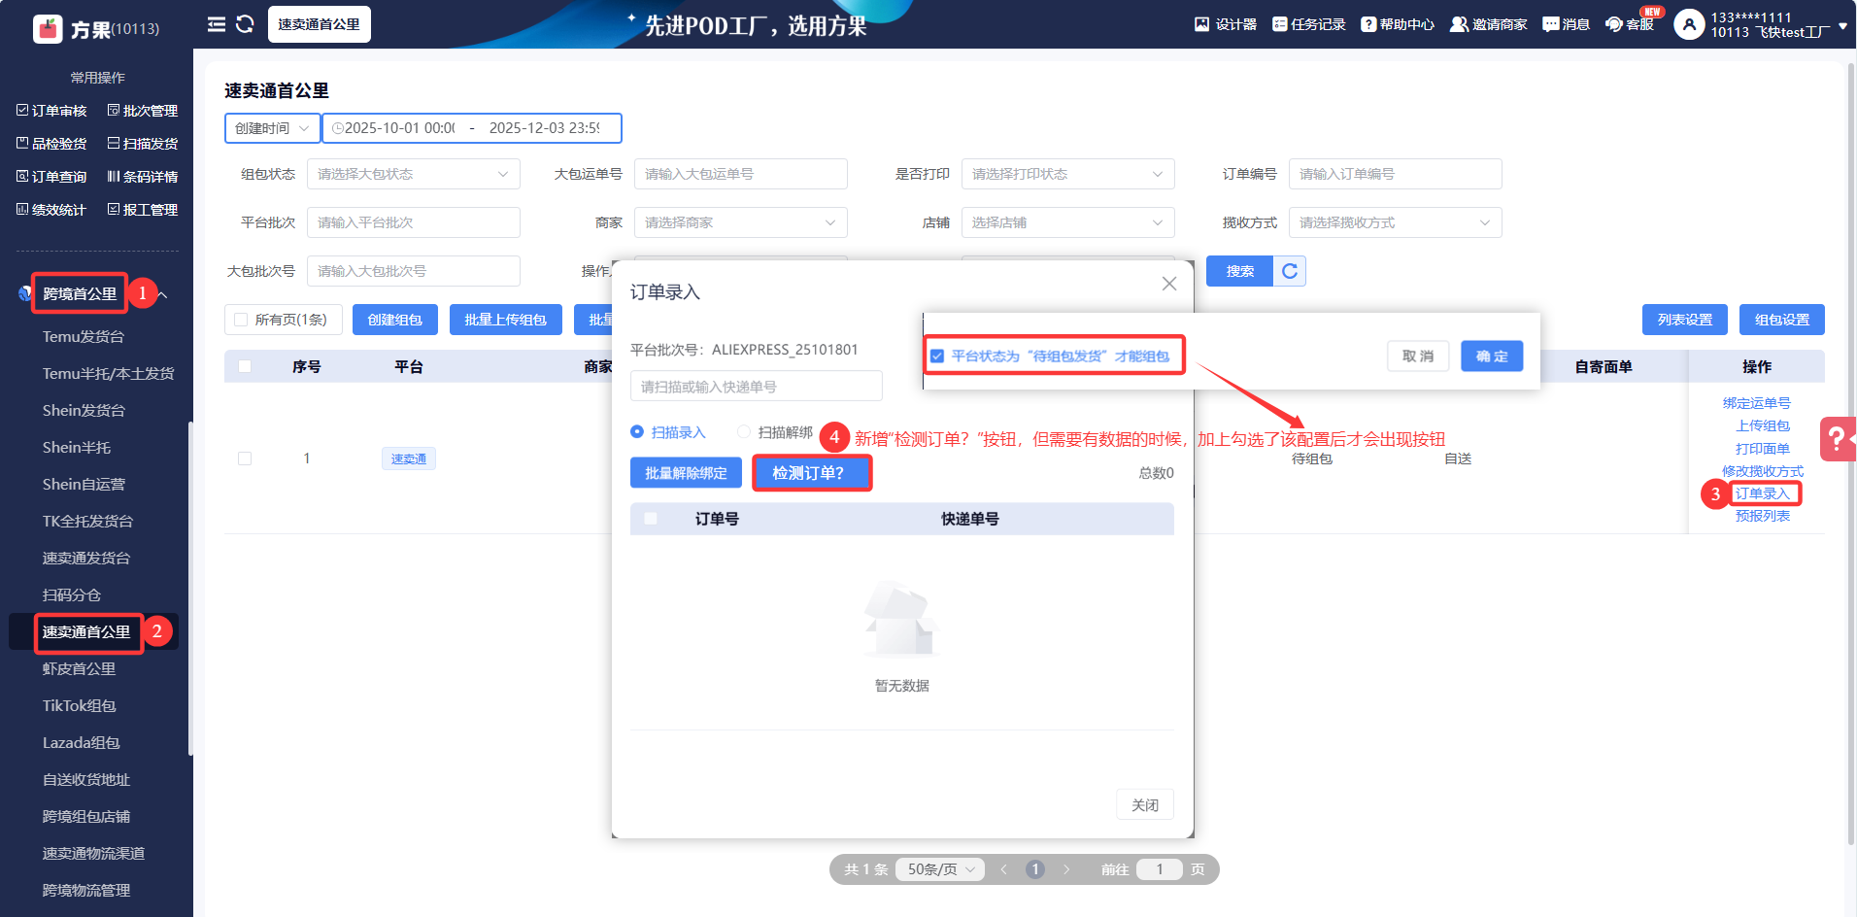
Task: Open the 揽收方式 dropdown
Action: 1396,222
